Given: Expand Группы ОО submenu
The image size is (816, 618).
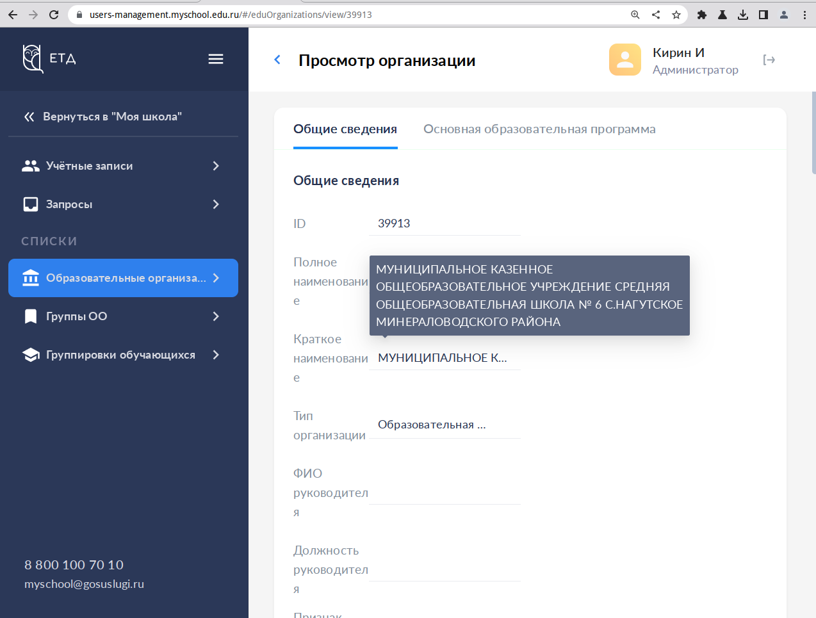Looking at the screenshot, I should (x=216, y=316).
